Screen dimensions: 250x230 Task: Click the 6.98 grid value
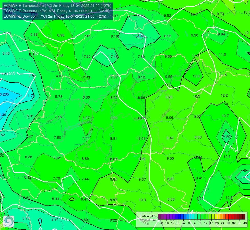(61, 35)
